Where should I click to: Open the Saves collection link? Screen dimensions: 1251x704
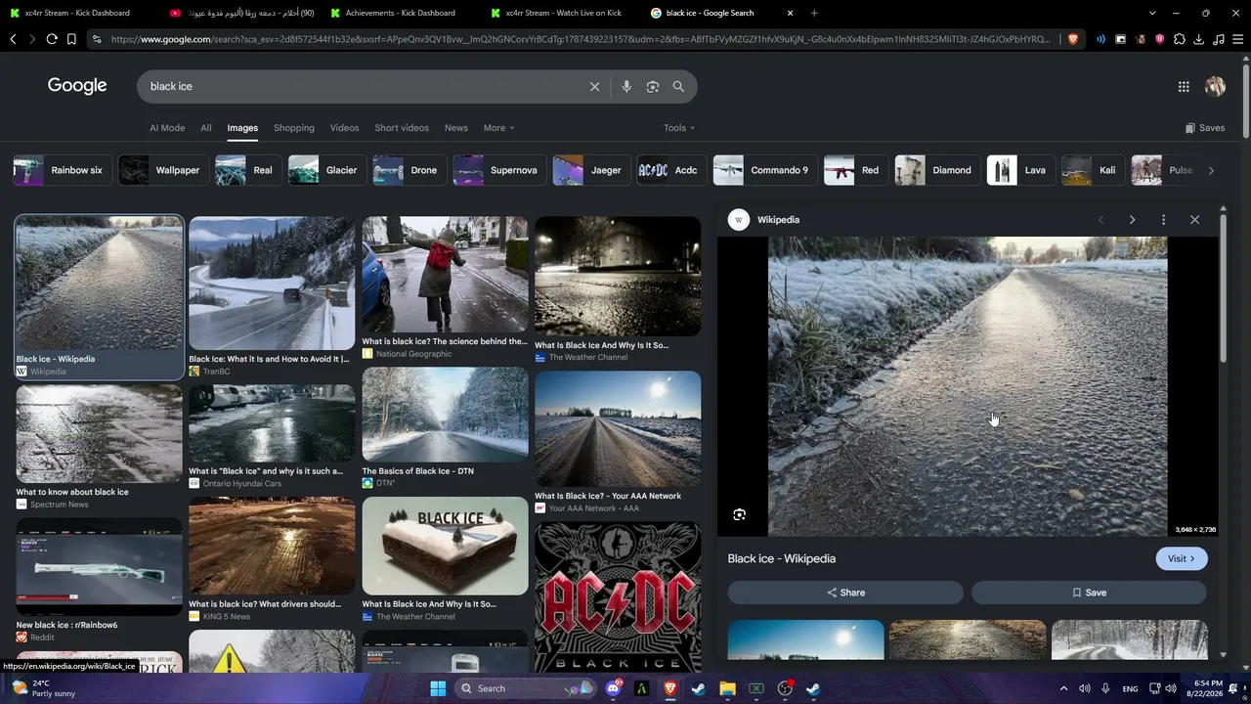click(1205, 128)
